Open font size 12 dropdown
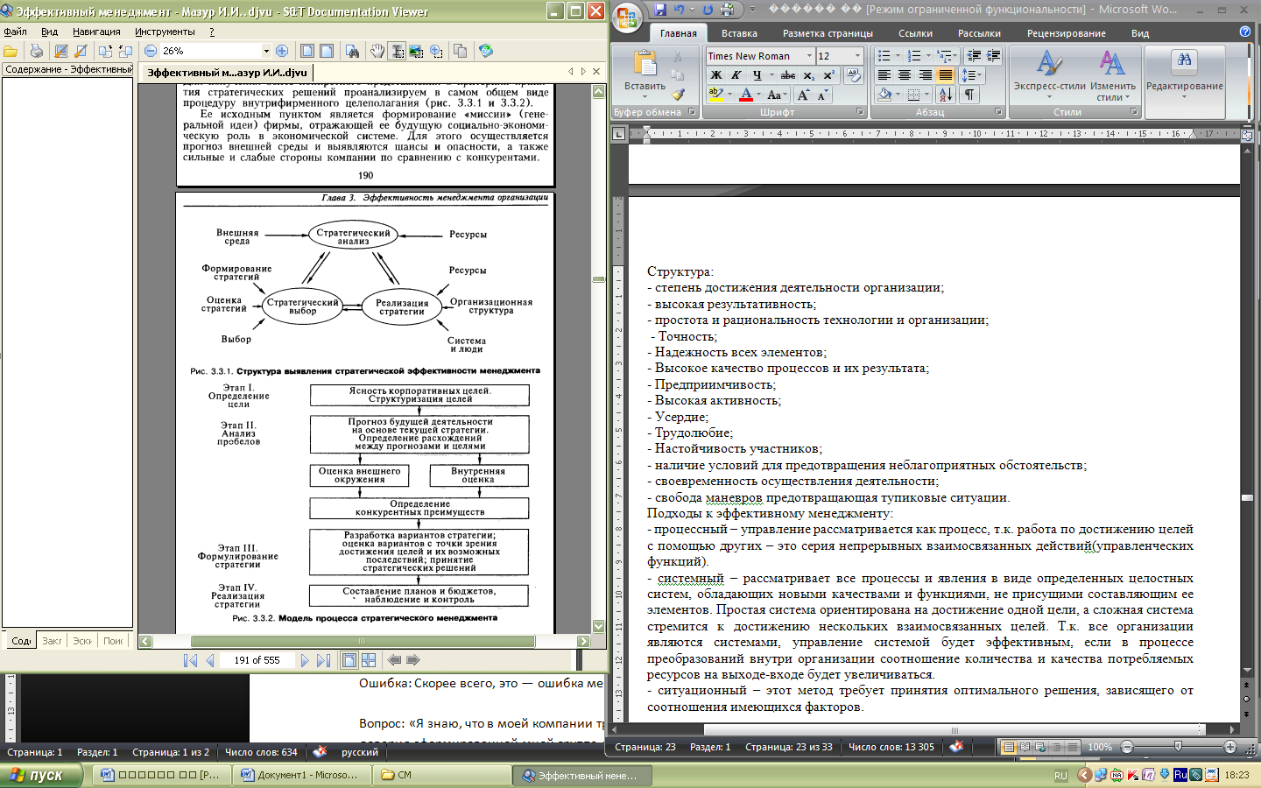This screenshot has height=788, width=1261. coord(857,56)
